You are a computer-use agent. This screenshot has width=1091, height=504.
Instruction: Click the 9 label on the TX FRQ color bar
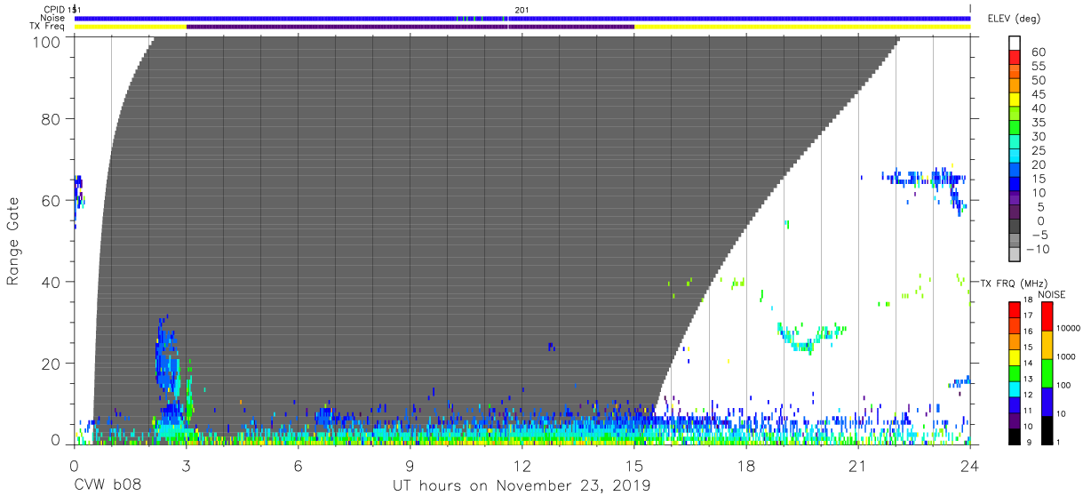click(1029, 442)
